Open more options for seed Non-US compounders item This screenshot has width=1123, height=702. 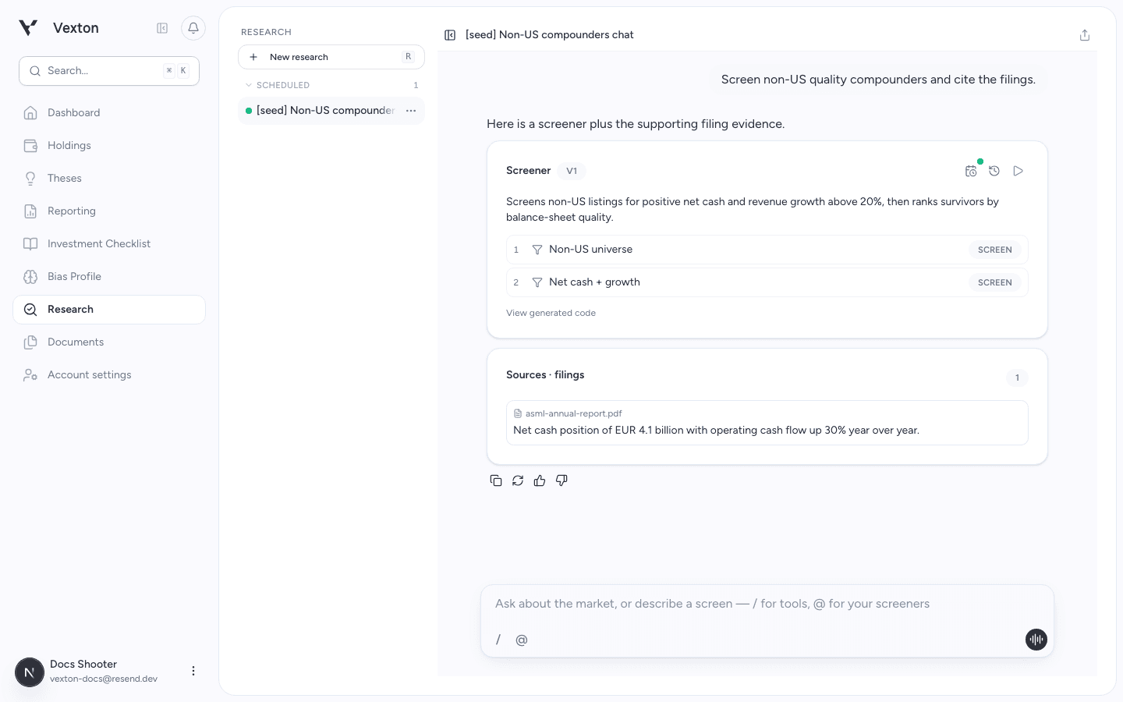(411, 111)
